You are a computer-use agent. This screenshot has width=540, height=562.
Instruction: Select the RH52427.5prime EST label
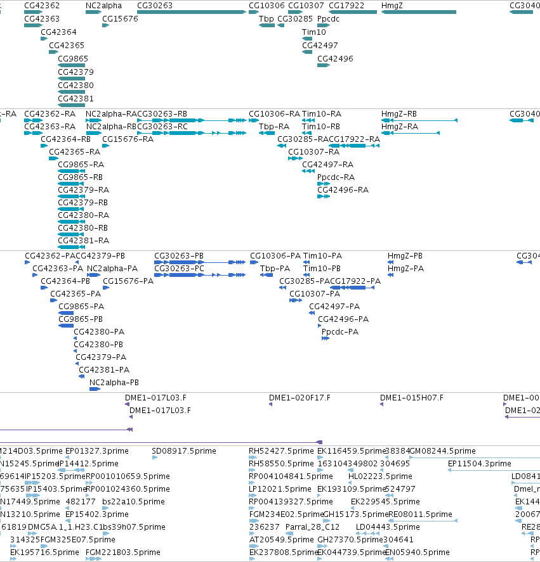tap(282, 451)
